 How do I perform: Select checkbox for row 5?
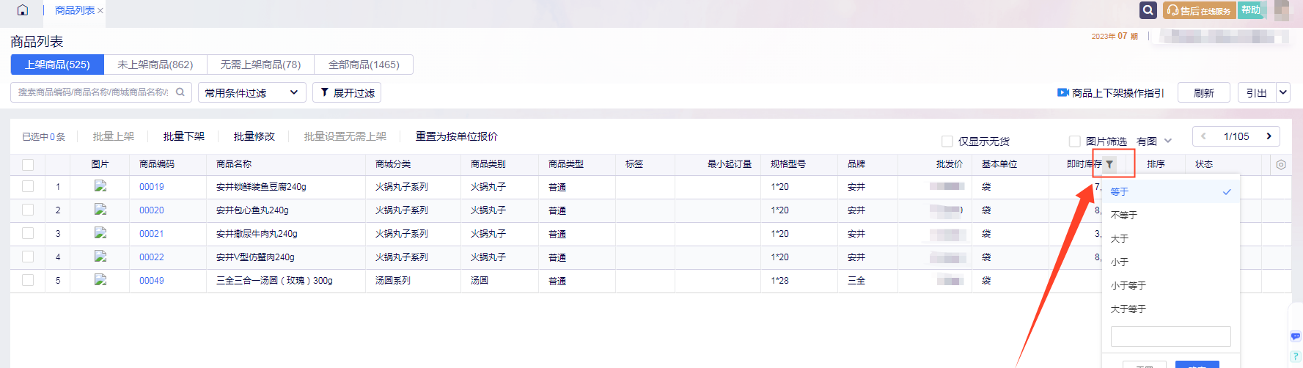click(x=28, y=280)
